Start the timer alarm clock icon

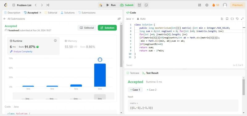pyautogui.click(x=140, y=5)
